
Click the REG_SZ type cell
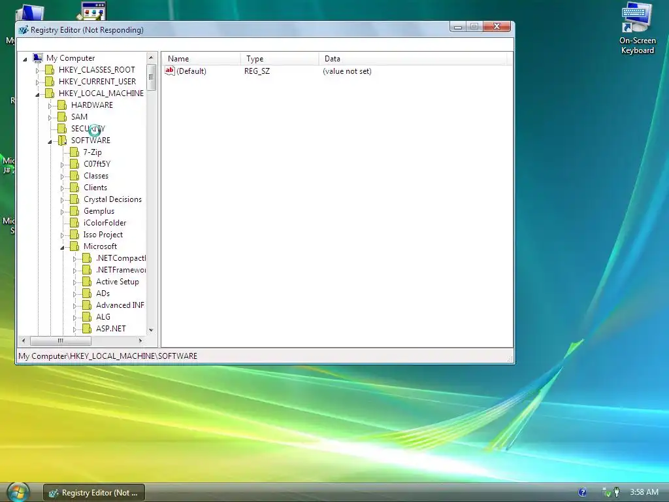pyautogui.click(x=257, y=71)
